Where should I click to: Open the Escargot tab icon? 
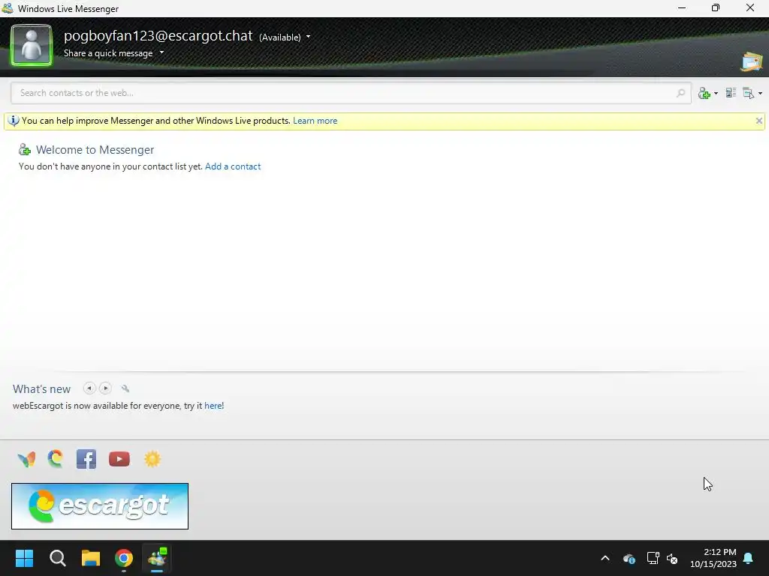[x=56, y=459]
